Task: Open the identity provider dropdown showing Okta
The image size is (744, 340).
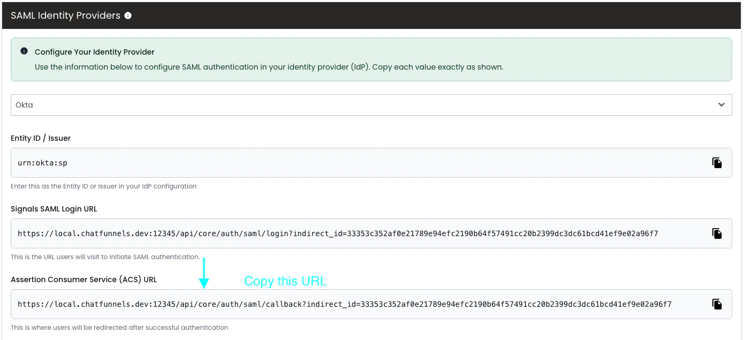Action: tap(371, 104)
